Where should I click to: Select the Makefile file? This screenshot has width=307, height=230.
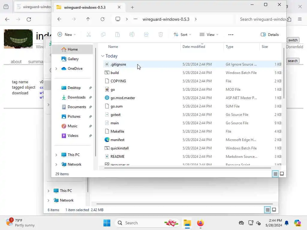point(192,131)
